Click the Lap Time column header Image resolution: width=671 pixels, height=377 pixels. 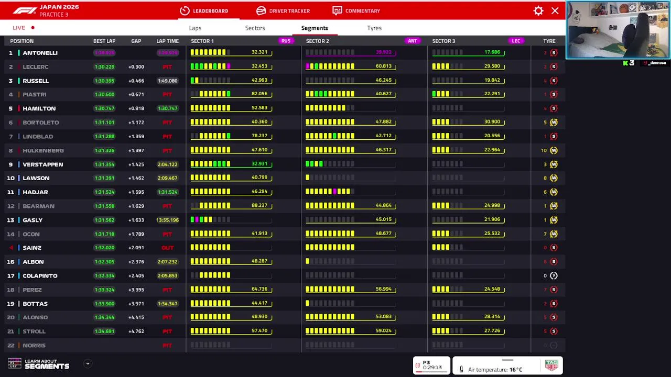(x=167, y=41)
